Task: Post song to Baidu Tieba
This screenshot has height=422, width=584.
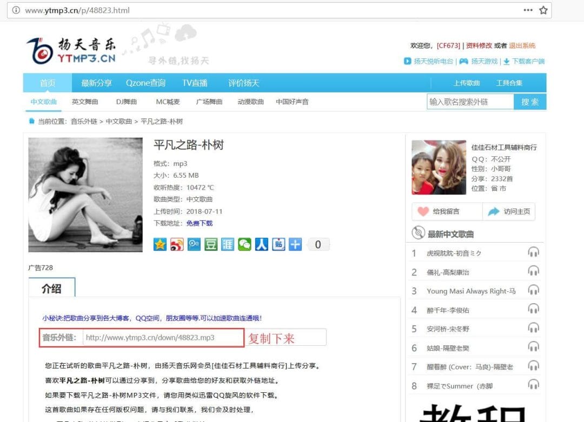Action: (278, 244)
